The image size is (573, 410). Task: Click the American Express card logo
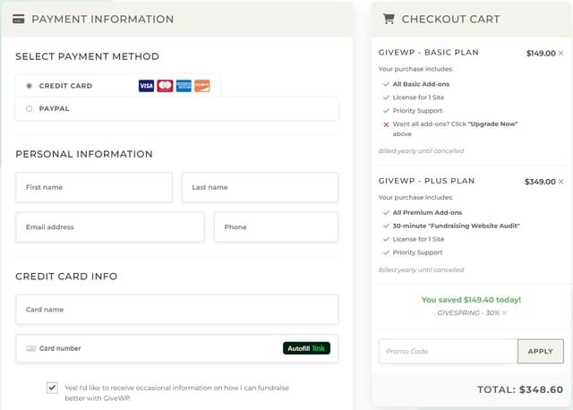pos(184,86)
